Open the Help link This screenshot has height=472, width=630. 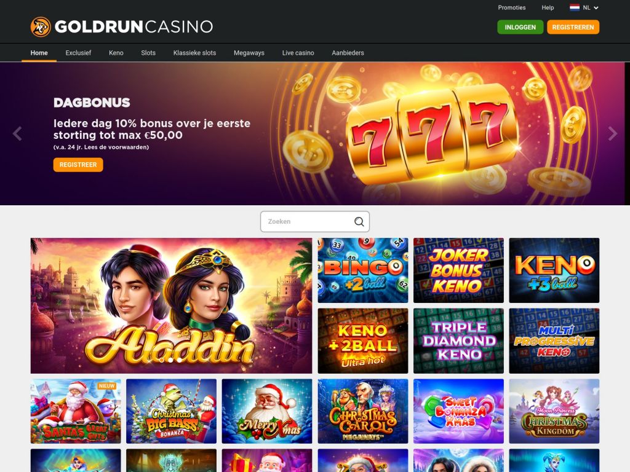point(548,7)
